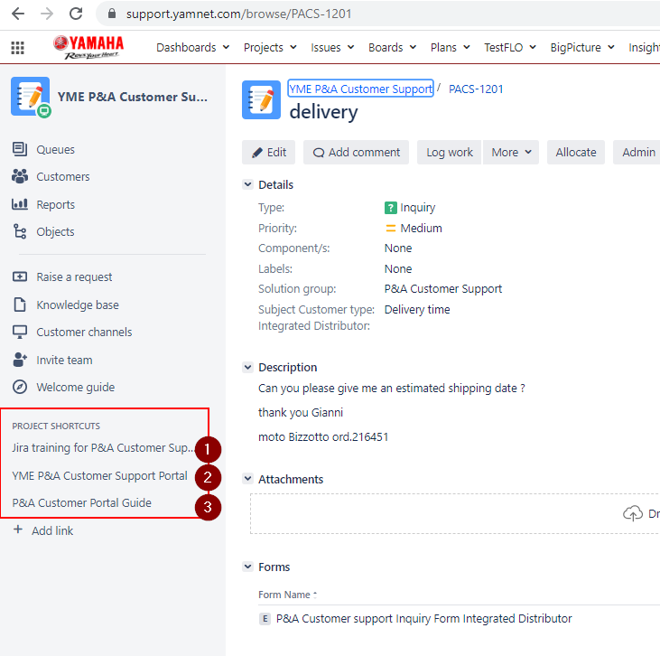This screenshot has width=660, height=656.
Task: Open P&A Customer Portal Guide shortcut
Action: coord(81,502)
